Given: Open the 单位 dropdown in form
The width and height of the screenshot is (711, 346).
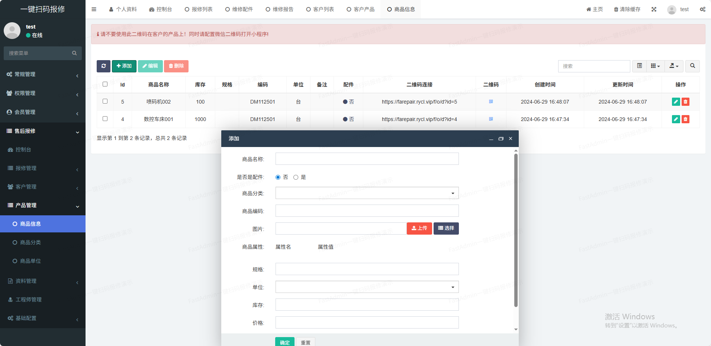Looking at the screenshot, I should point(367,287).
